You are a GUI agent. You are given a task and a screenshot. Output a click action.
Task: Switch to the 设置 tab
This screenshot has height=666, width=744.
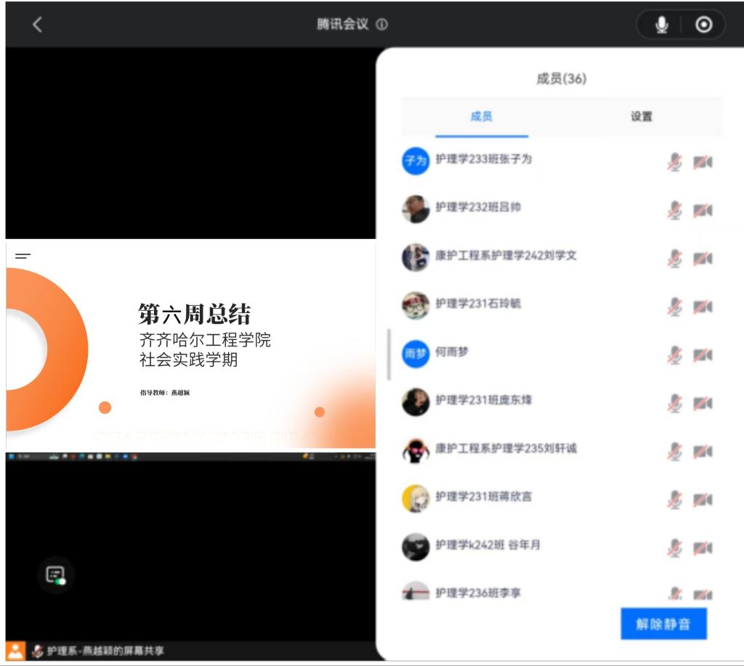click(x=641, y=116)
